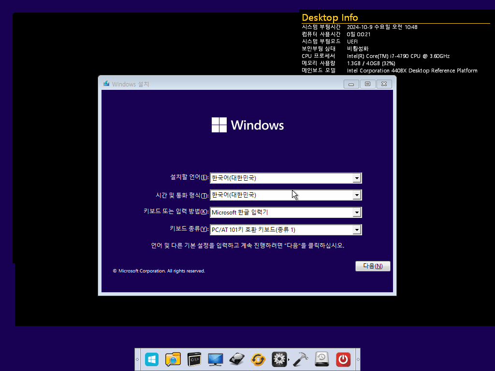Open the Windows logo icon in the dock
Image resolution: width=495 pixels, height=371 pixels.
tap(151, 359)
